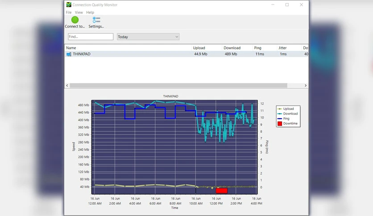
Task: Click the green Connect to... icon
Action: click(x=75, y=20)
